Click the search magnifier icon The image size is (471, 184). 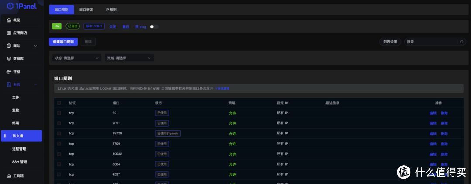point(462,42)
